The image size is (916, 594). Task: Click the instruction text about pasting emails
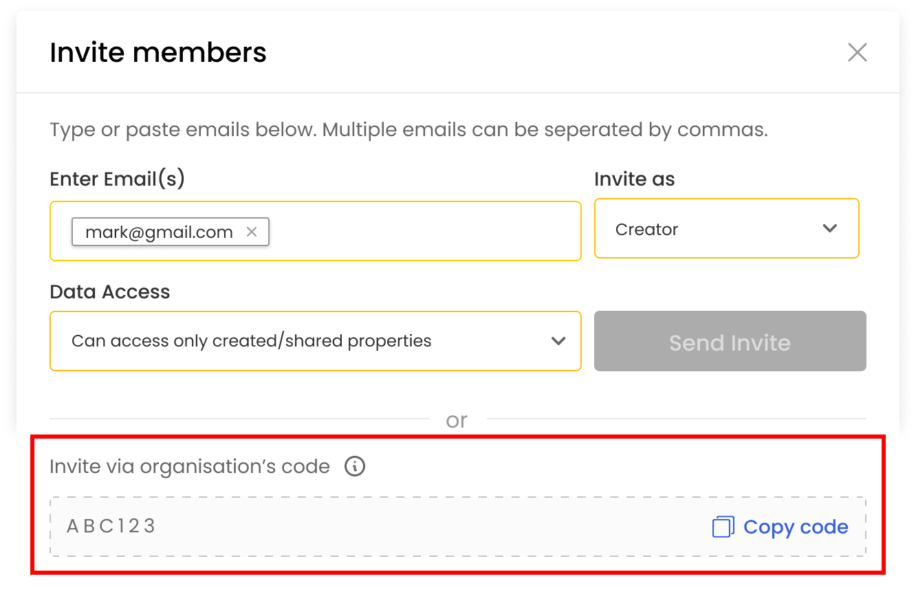[x=408, y=129]
